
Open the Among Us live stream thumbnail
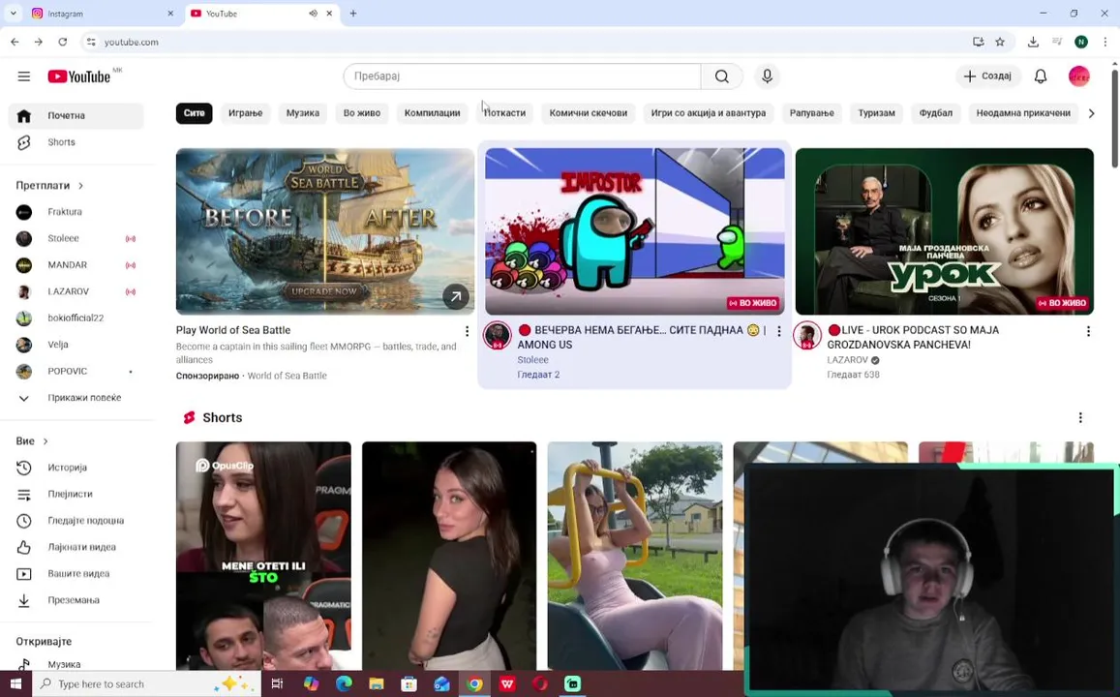pyautogui.click(x=634, y=231)
